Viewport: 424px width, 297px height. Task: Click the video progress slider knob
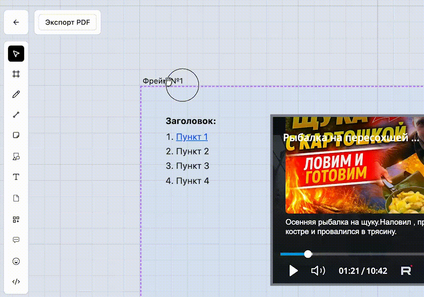[308, 254]
